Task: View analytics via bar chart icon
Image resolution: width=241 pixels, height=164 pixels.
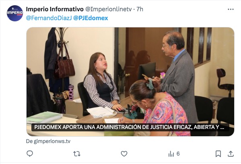Action: [x=171, y=154]
